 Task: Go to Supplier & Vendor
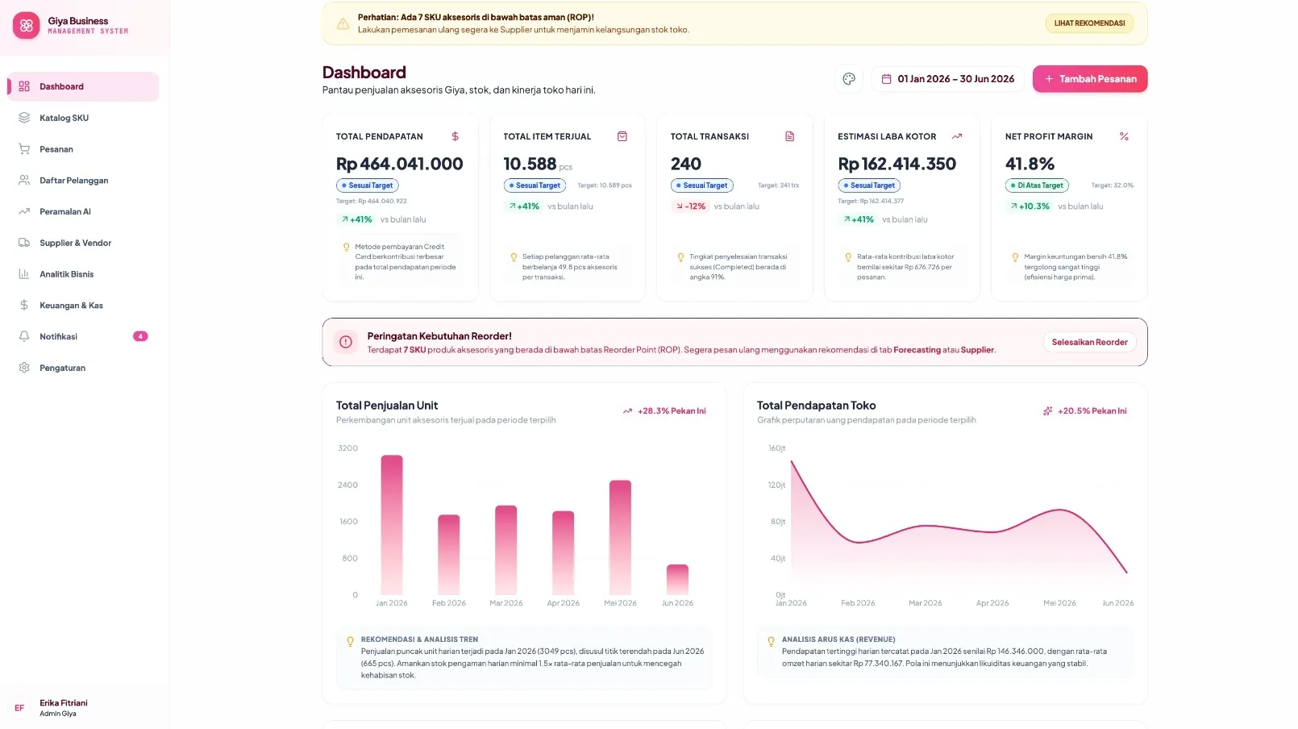tap(83, 243)
